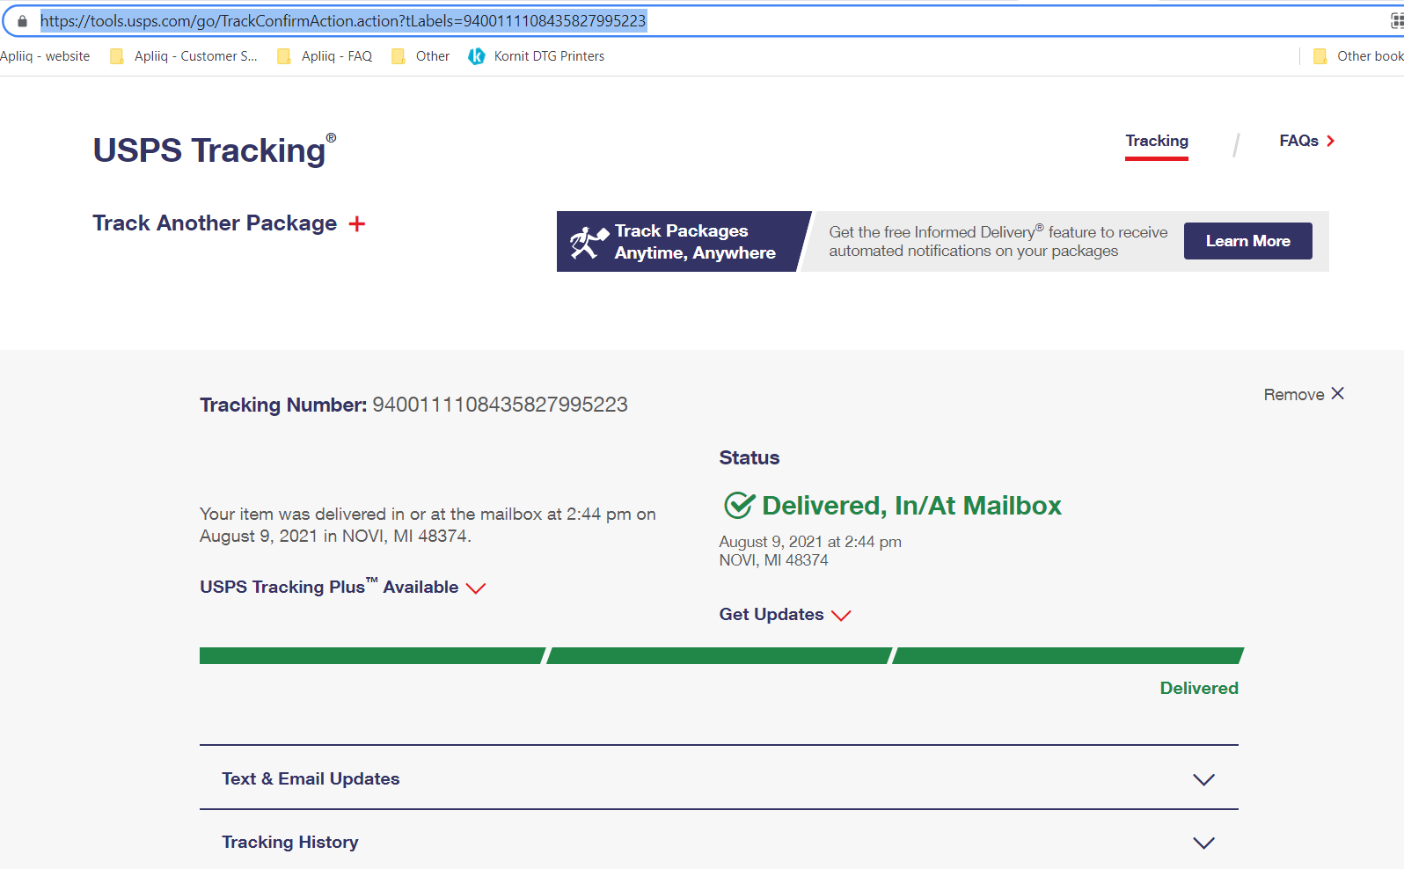
Task: Click the red chevron next to Get Updates
Action: pyautogui.click(x=841, y=616)
